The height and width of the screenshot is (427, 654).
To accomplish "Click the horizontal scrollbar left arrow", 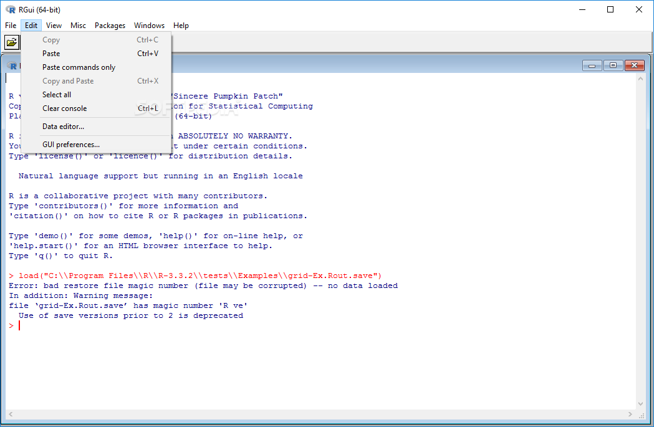I will [11, 414].
